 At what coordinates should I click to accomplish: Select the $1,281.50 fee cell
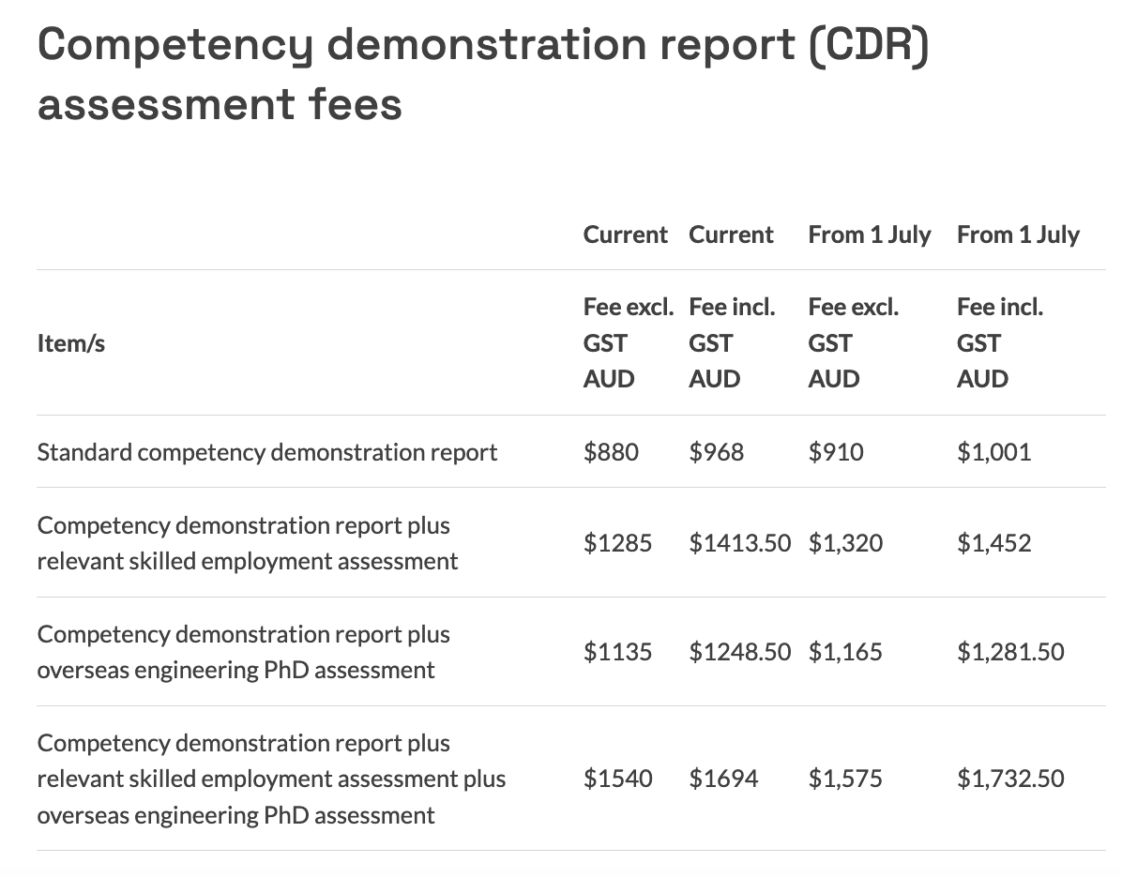[1010, 652]
